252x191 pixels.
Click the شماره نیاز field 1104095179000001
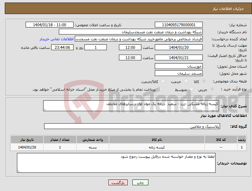point(178,25)
